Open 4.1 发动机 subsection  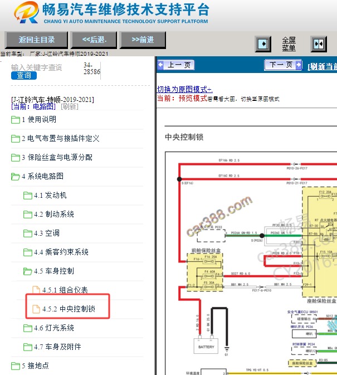point(50,195)
